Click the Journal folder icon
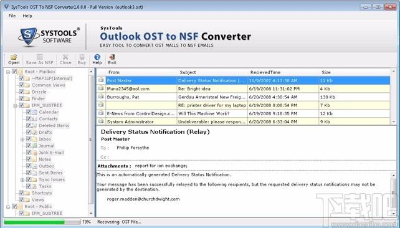Screen dimensions: 400x228 34,146
